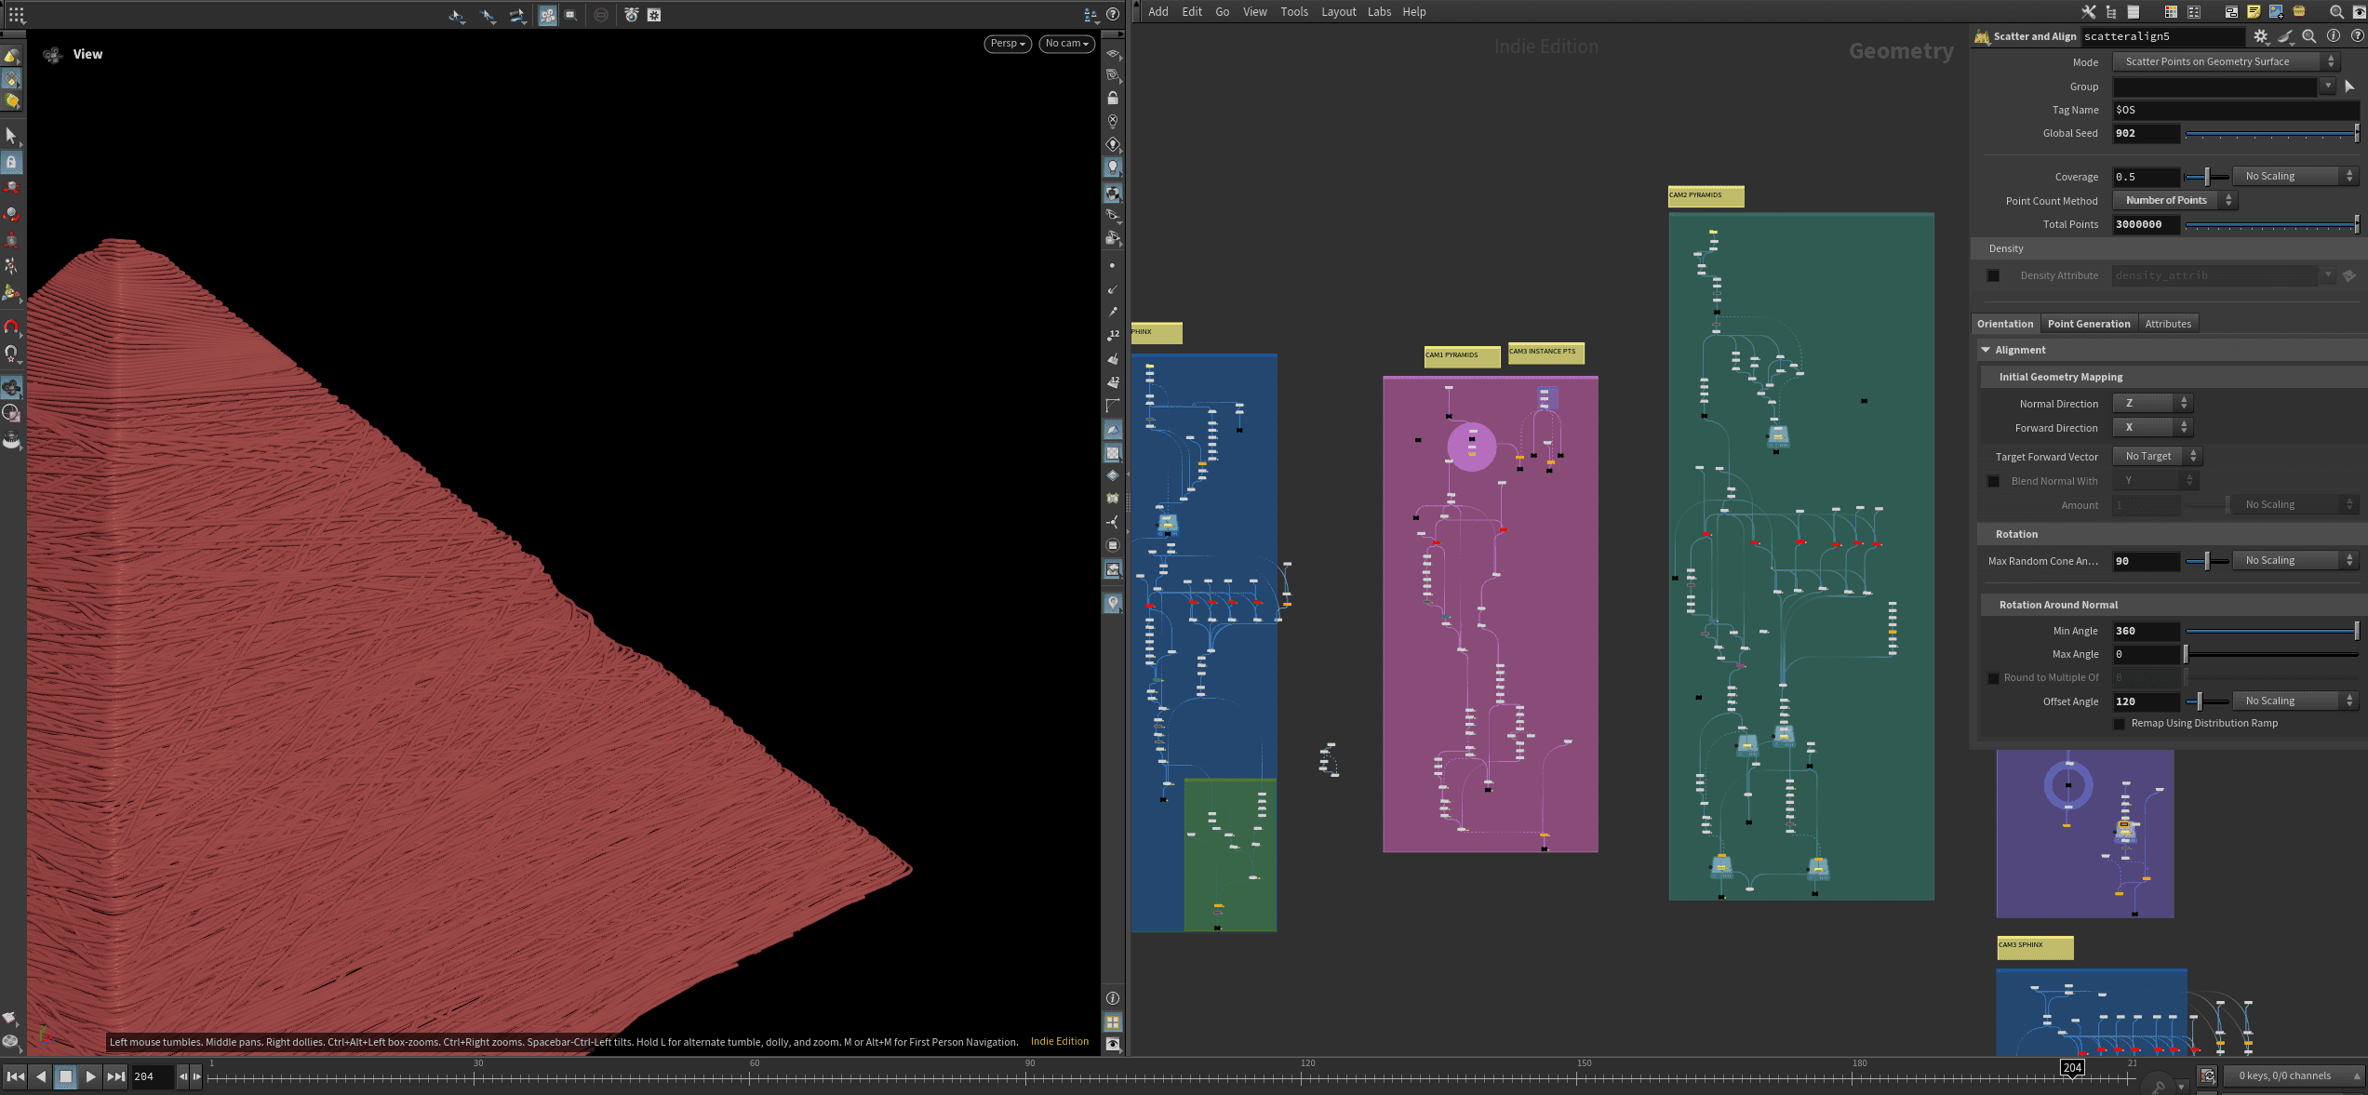The width and height of the screenshot is (2368, 1095).
Task: Click the sticky note icon in network toolbar
Action: tap(2254, 12)
